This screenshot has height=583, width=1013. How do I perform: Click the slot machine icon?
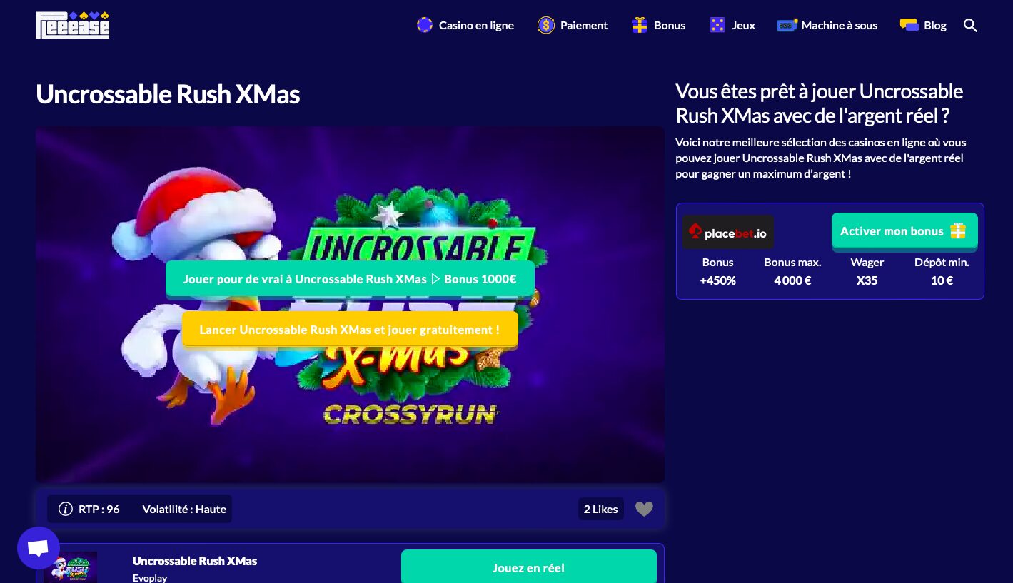787,26
